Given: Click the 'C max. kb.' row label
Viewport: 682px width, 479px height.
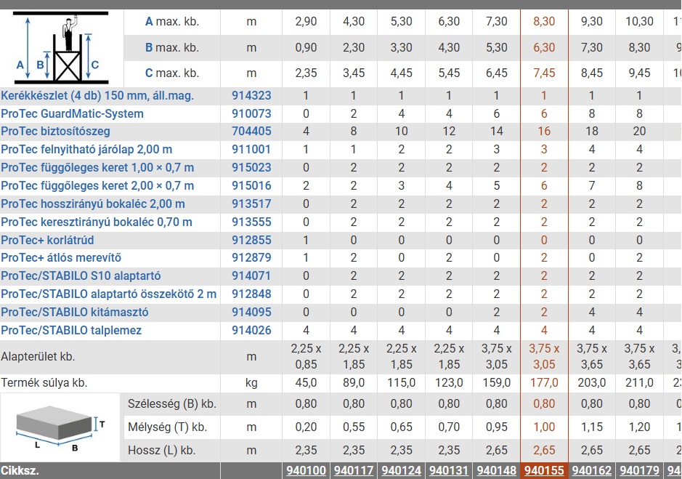Looking at the screenshot, I should [x=172, y=73].
